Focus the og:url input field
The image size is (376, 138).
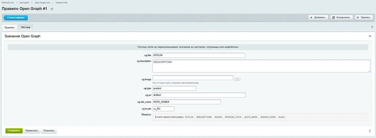pyautogui.click(x=199, y=95)
